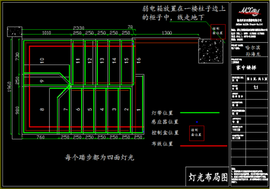Click the 1300 dimension text
The image size is (270, 189).
[x=167, y=33]
